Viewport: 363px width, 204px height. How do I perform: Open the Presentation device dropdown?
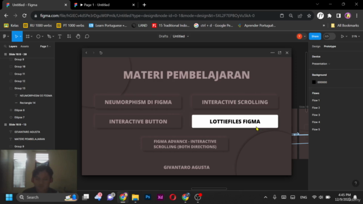click(321, 63)
